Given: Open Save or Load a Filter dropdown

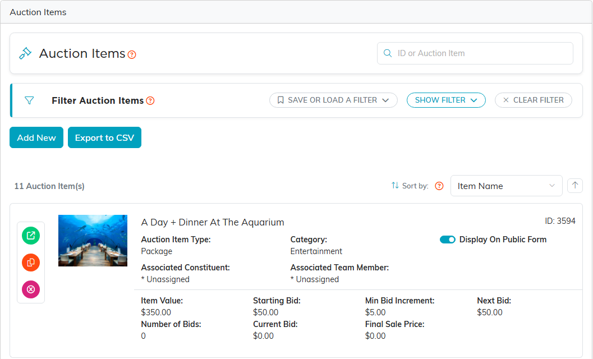Looking at the screenshot, I should 333,100.
